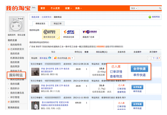Click the 国际运费(元) column header

tap(102, 52)
